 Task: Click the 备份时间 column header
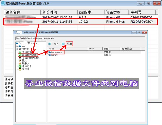tap(59, 12)
